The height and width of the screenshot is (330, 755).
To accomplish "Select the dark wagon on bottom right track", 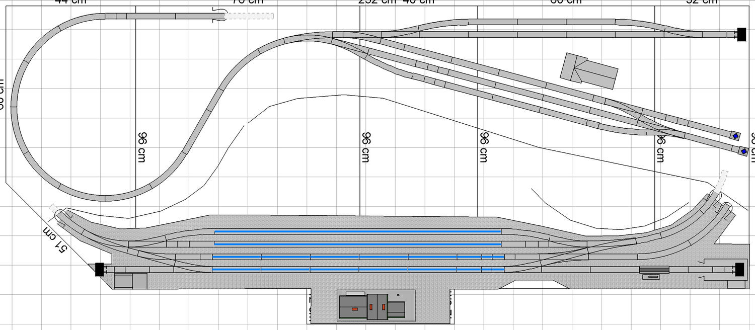I will click(x=654, y=270).
